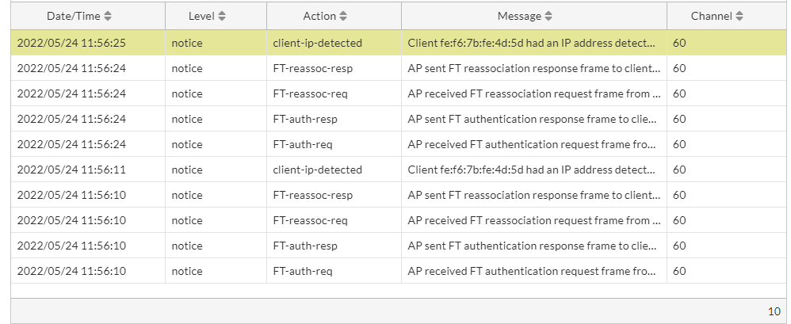Click sort arrows beside Action header

pyautogui.click(x=343, y=16)
